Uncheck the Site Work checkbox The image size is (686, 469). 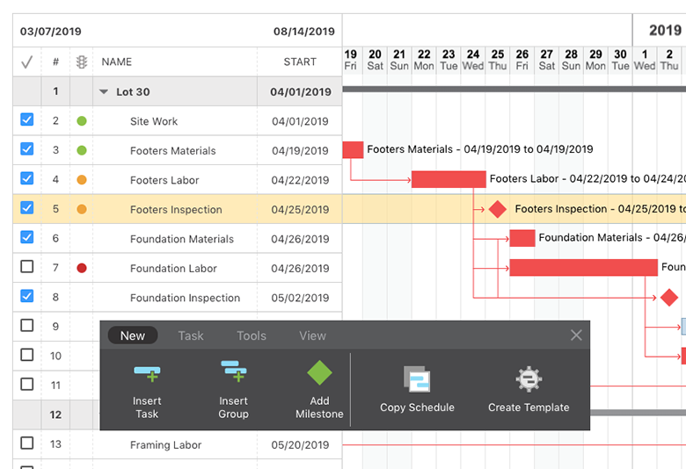coord(26,120)
